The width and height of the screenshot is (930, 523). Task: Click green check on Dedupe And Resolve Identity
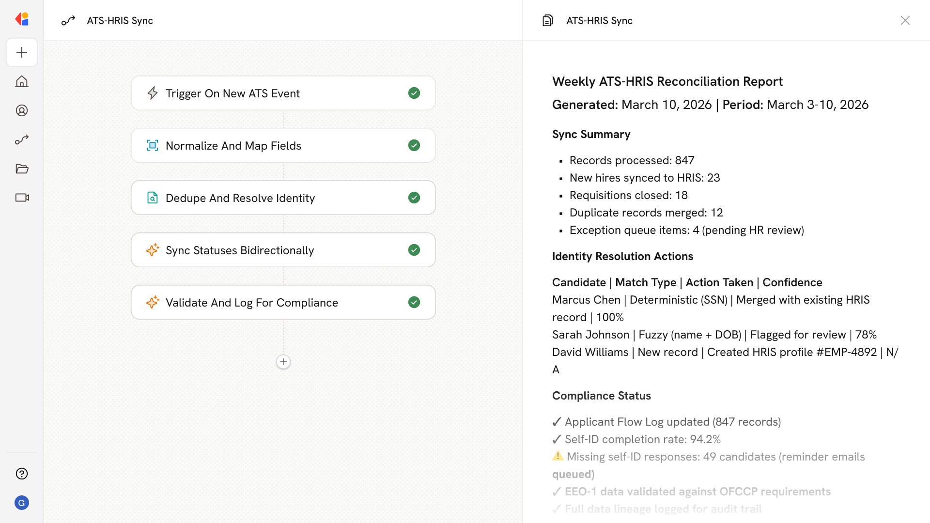[414, 198]
